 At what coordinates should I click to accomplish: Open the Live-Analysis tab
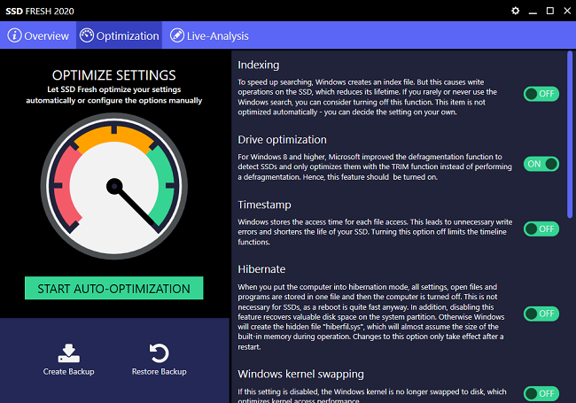[209, 35]
